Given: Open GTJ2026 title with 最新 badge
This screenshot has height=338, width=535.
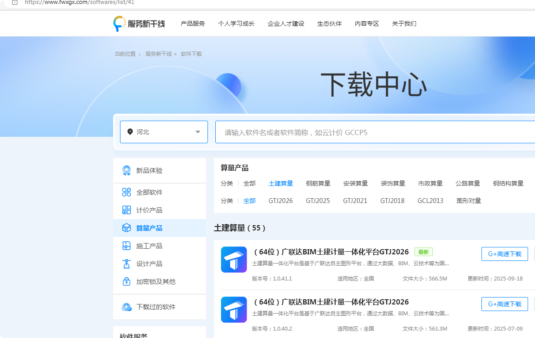Looking at the screenshot, I should pos(331,252).
